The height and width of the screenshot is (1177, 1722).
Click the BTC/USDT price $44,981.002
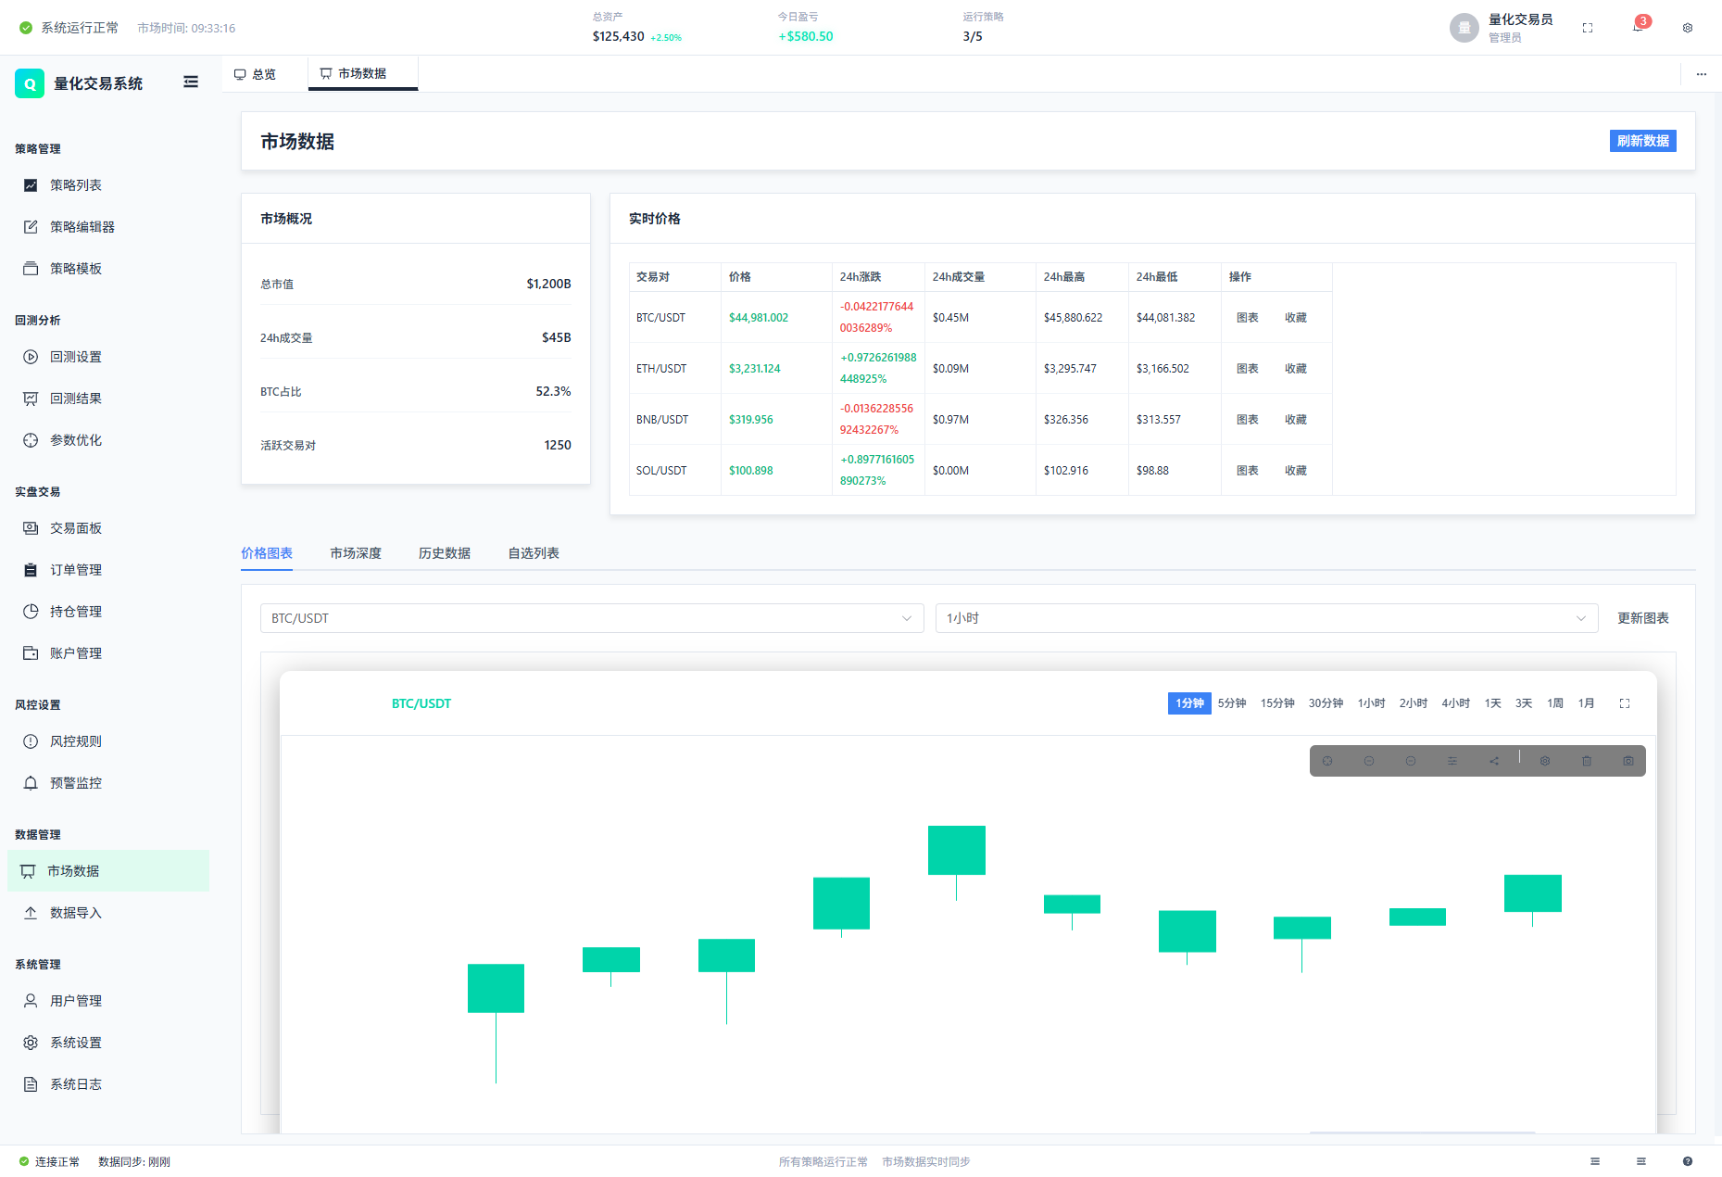[759, 318]
